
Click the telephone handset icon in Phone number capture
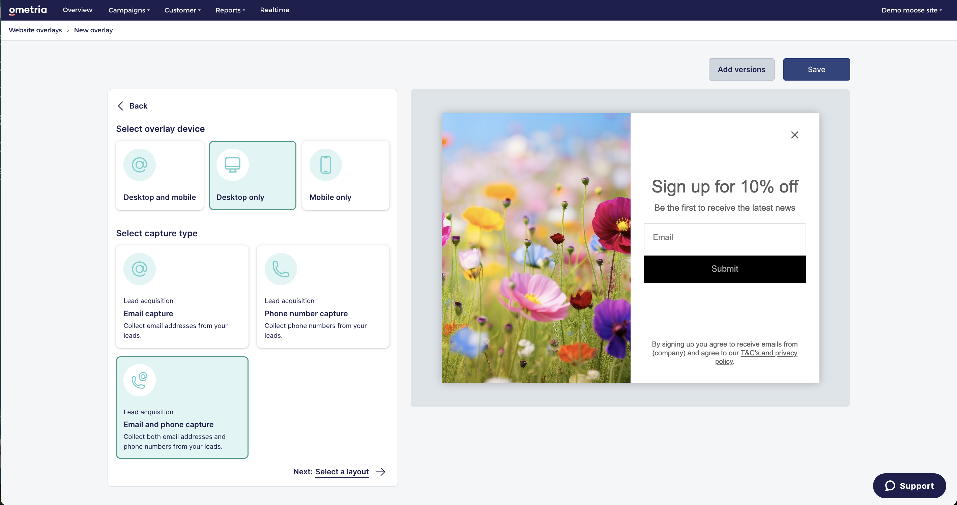[281, 269]
